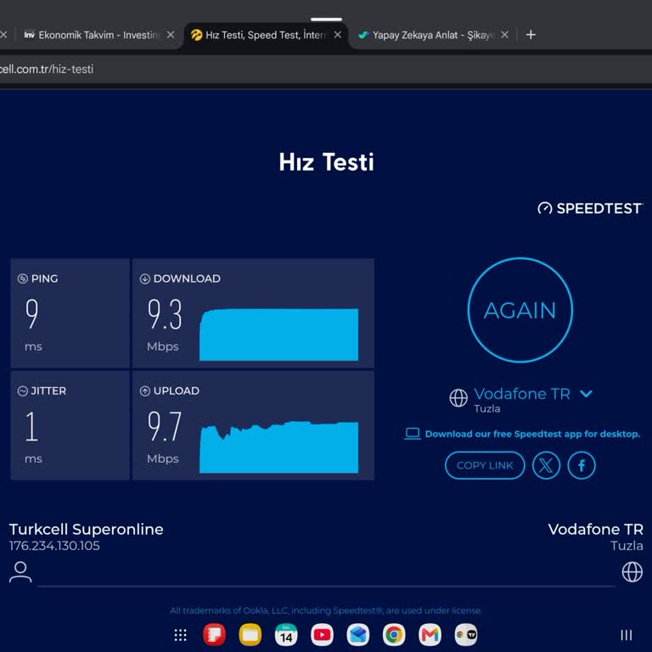Click the 9 ms ping value

coord(31,313)
